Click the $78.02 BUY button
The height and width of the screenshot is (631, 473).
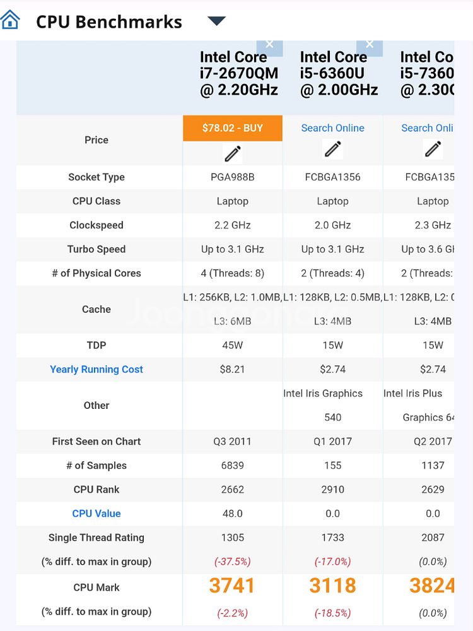[232, 127]
